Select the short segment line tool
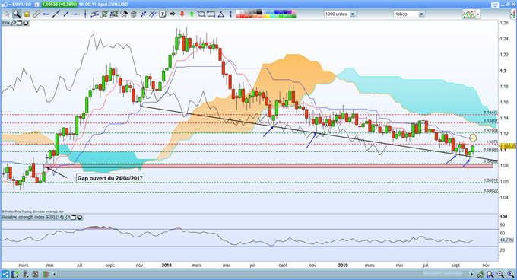Screen dimensions: 517x280 coord(66,14)
